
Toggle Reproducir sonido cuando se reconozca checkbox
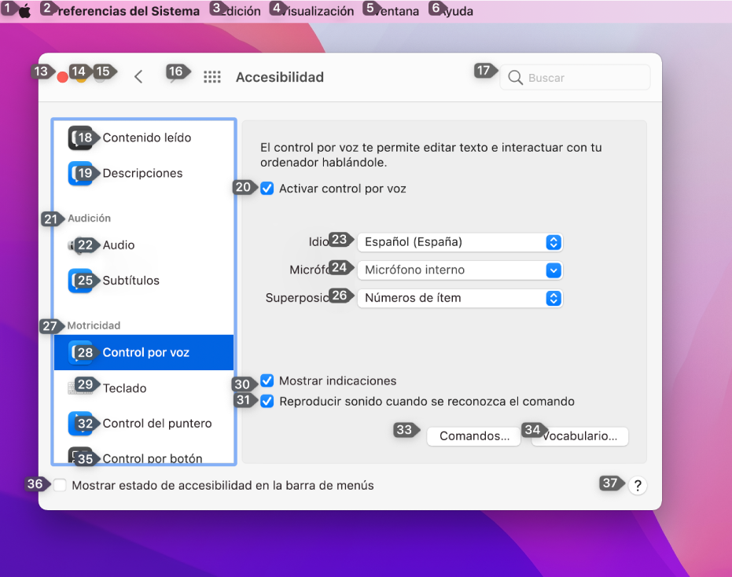pyautogui.click(x=267, y=402)
